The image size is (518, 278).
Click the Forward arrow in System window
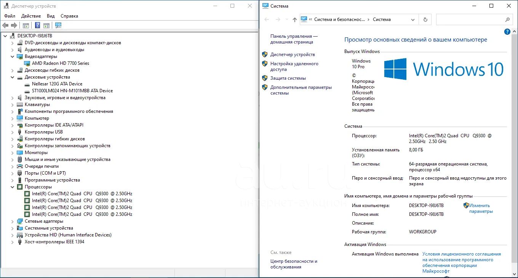[278, 19]
